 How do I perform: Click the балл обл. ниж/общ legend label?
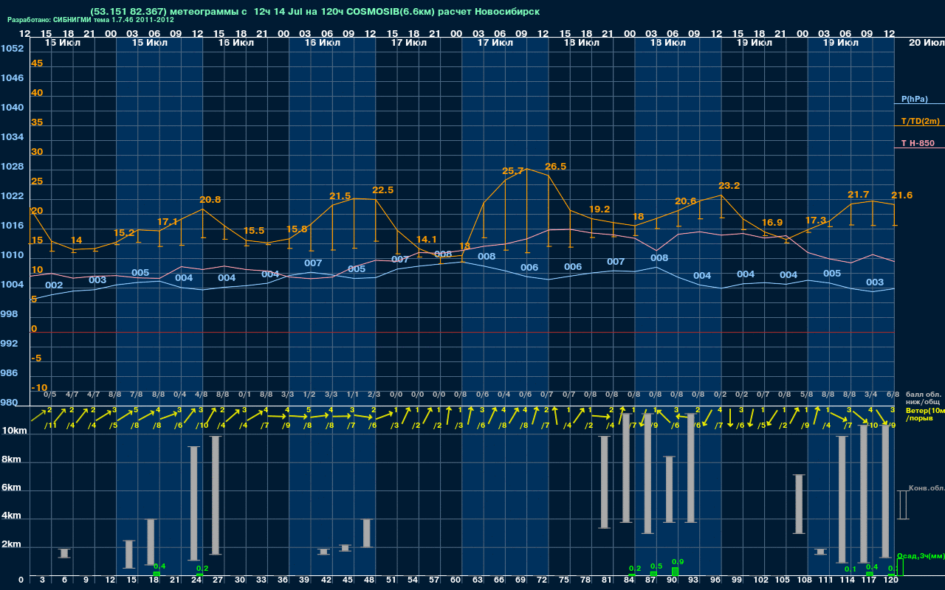tap(924, 399)
